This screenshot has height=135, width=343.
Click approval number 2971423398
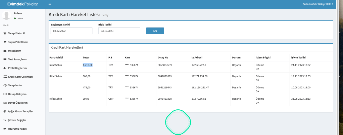165,99
